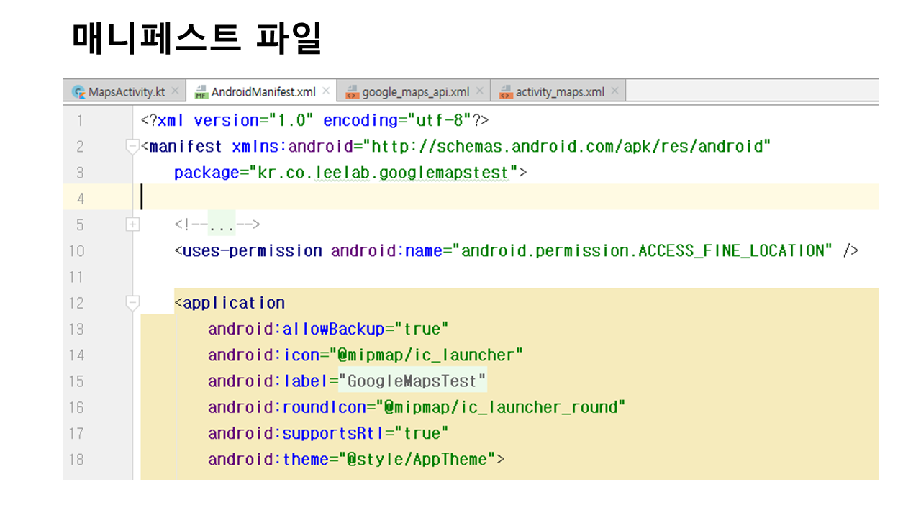
Task: Close the AndroidManifest.xml editor tab
Action: (326, 91)
